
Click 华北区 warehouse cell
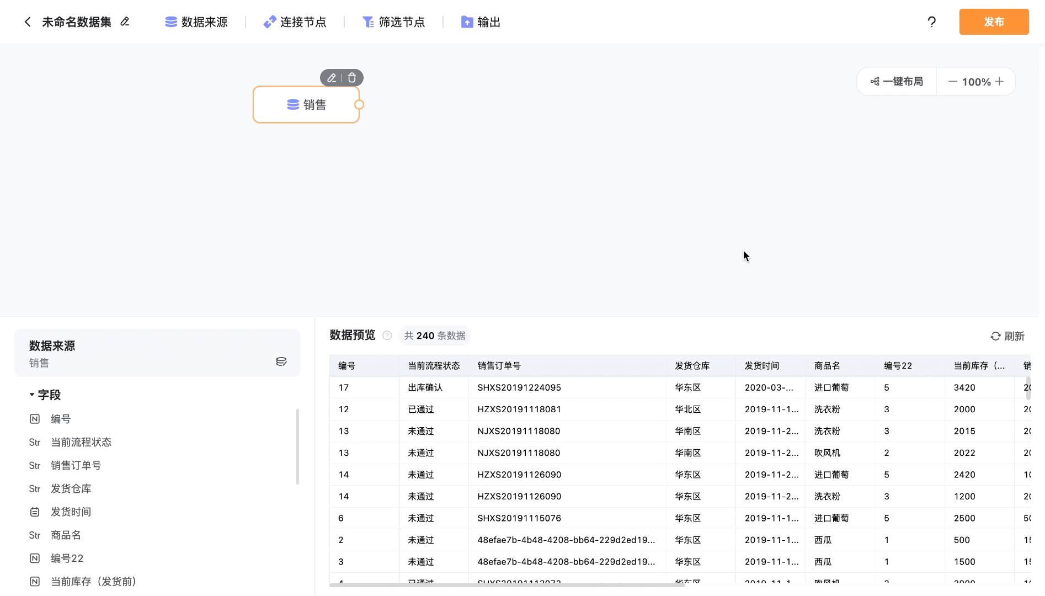701,409
